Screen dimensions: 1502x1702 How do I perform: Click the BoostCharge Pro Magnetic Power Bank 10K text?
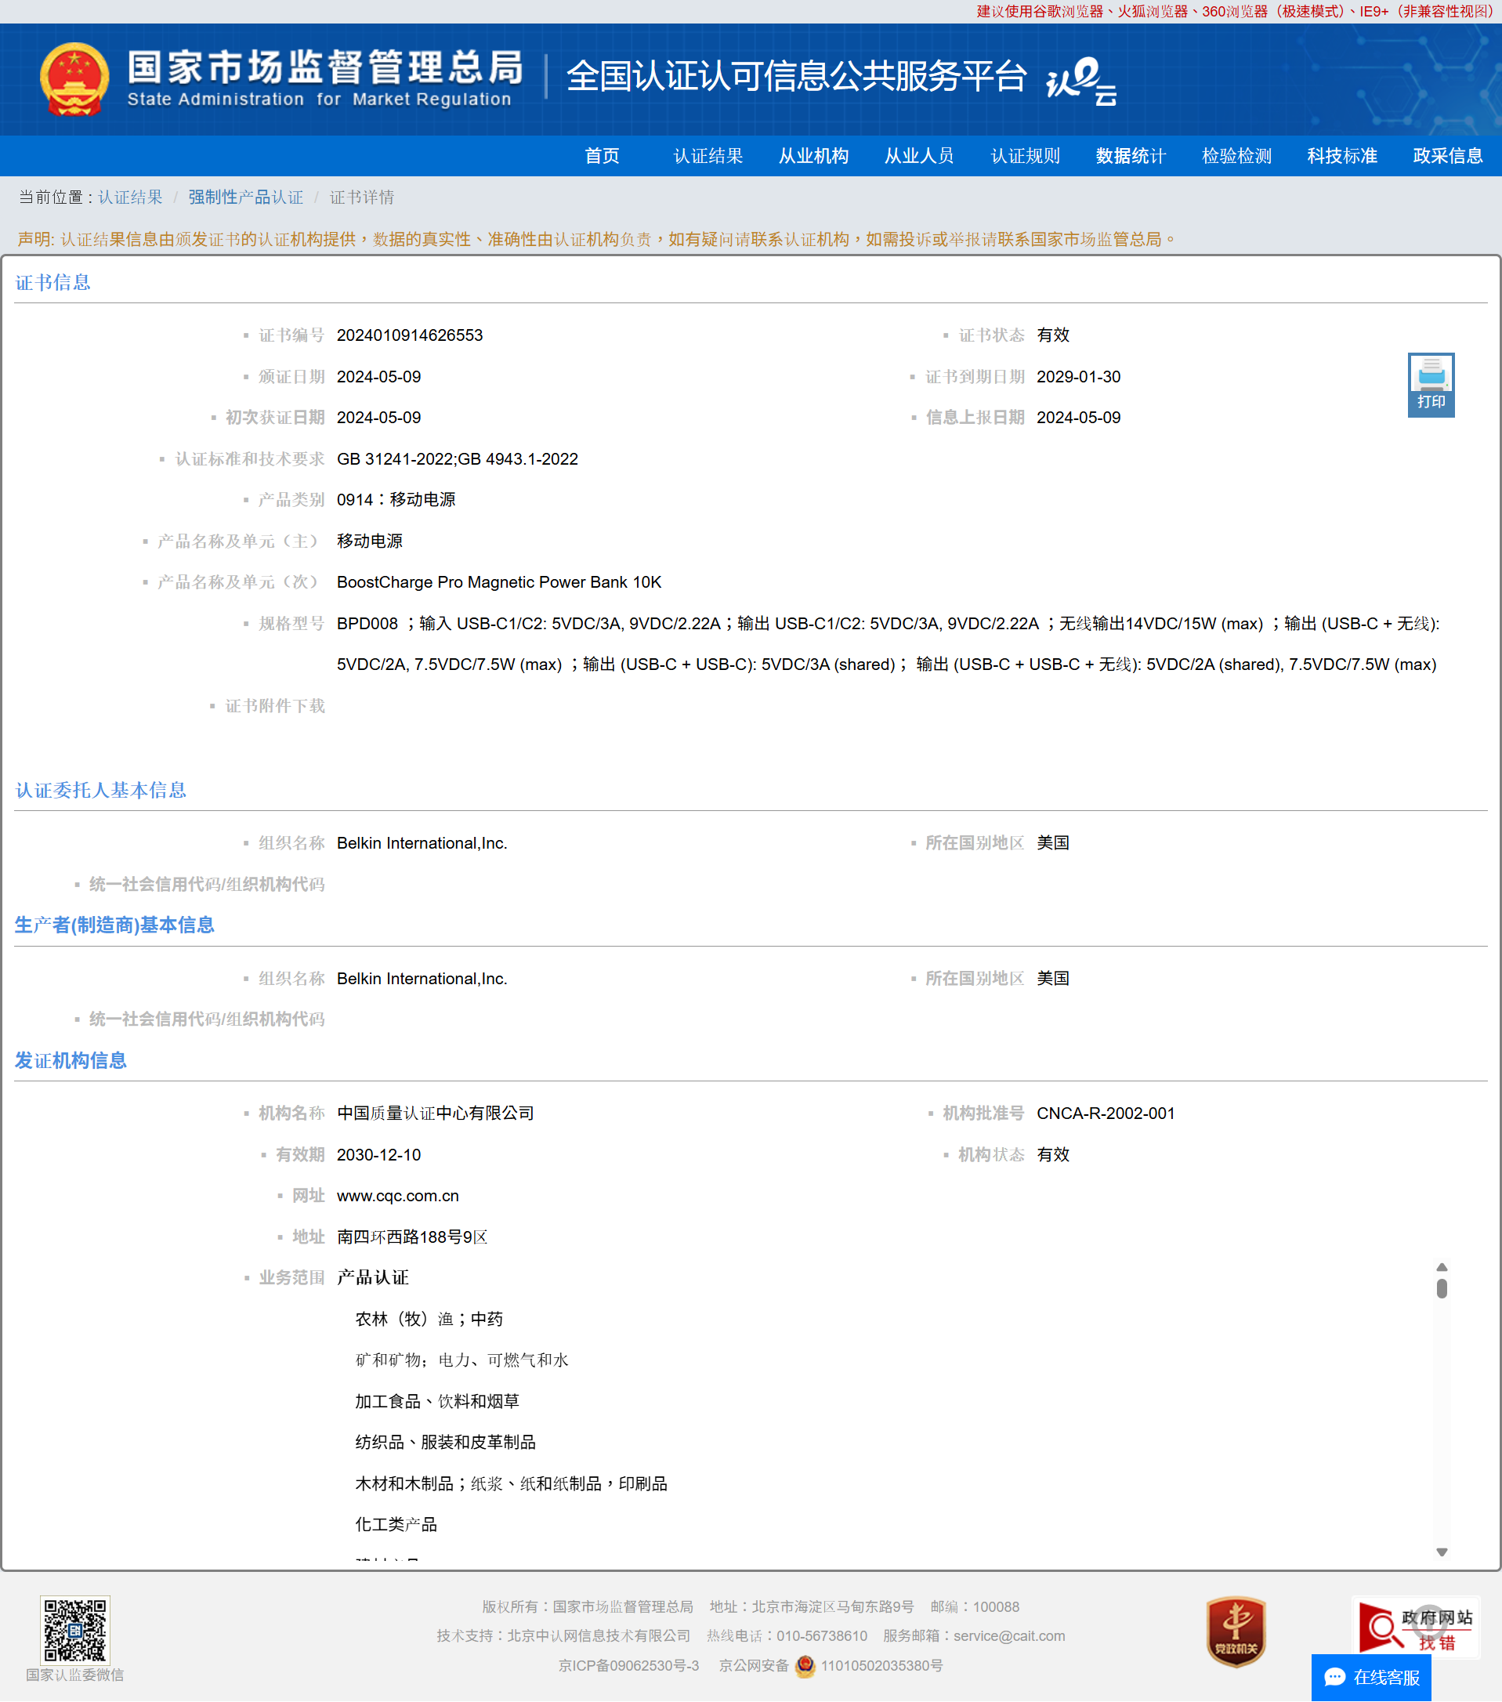[499, 582]
